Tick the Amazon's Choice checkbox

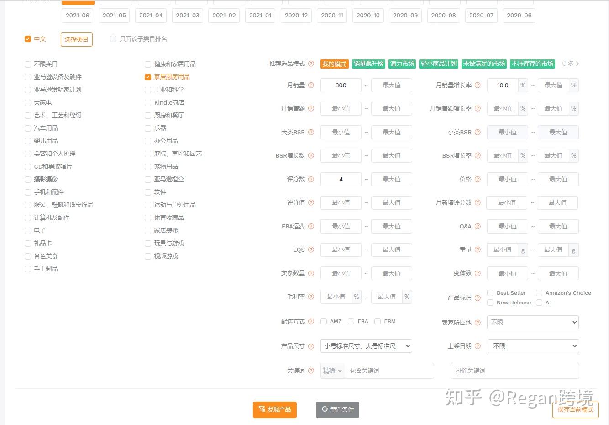click(x=539, y=293)
